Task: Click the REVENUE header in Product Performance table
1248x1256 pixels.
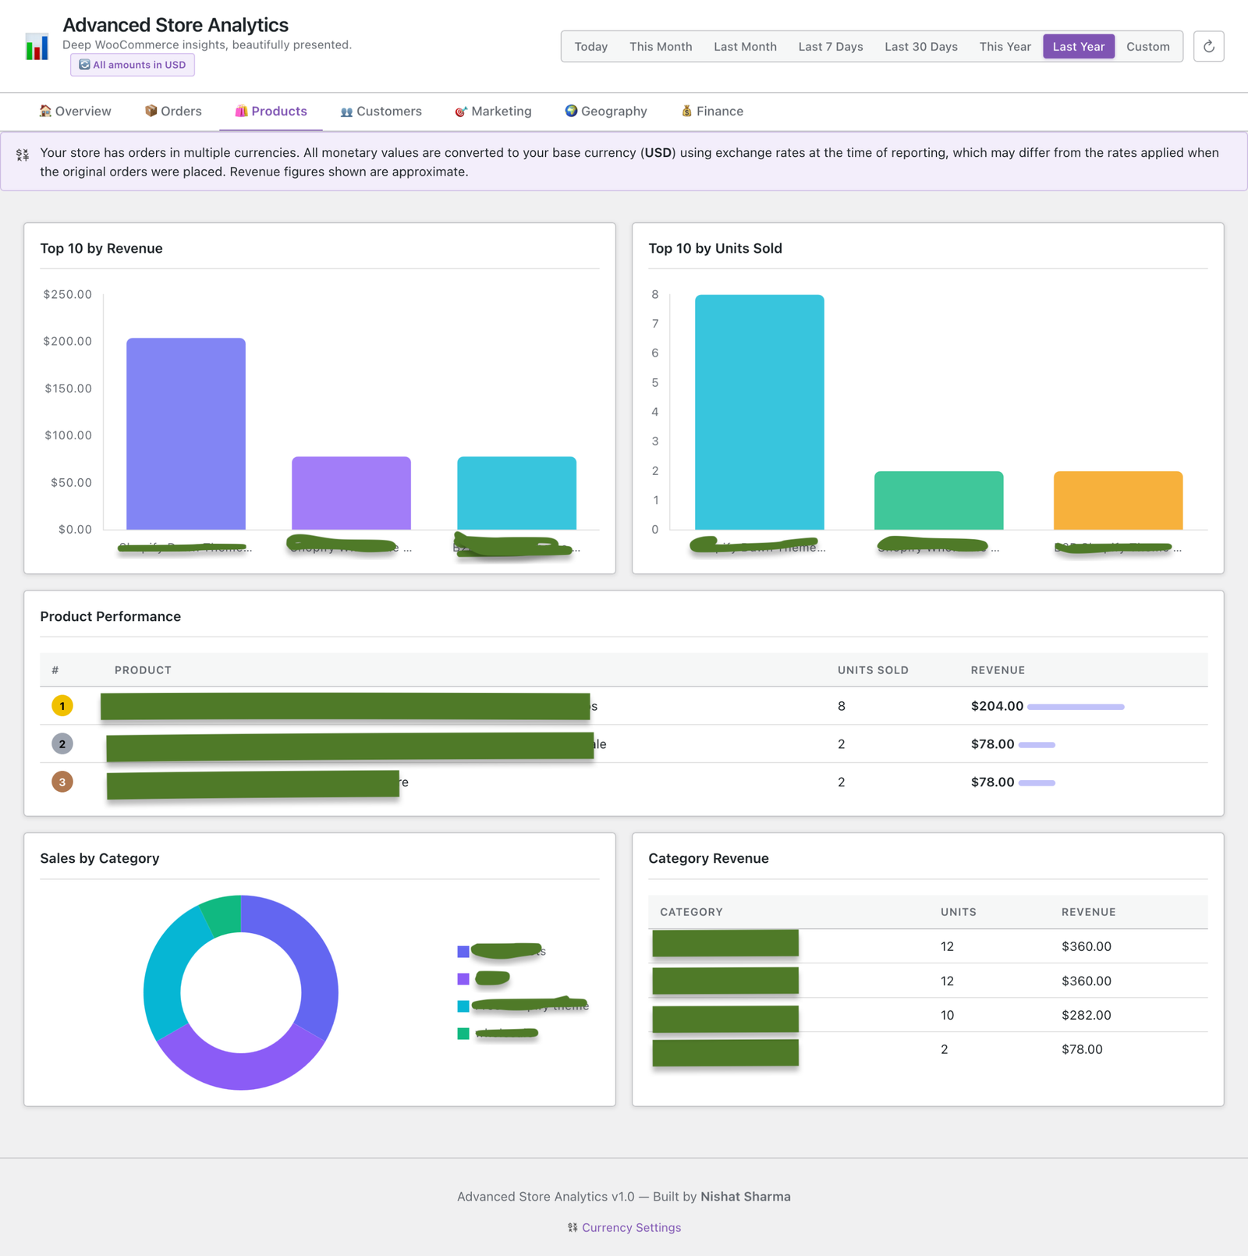Action: 998,670
